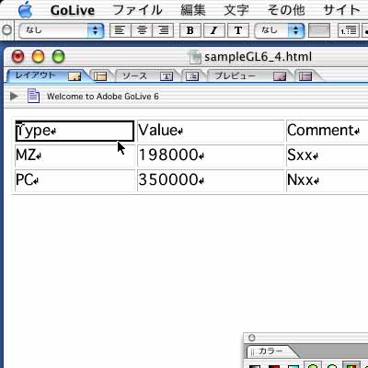Viewport: 368px width, 368px height.
Task: Toggle Italic formatting
Action: pyautogui.click(x=214, y=30)
